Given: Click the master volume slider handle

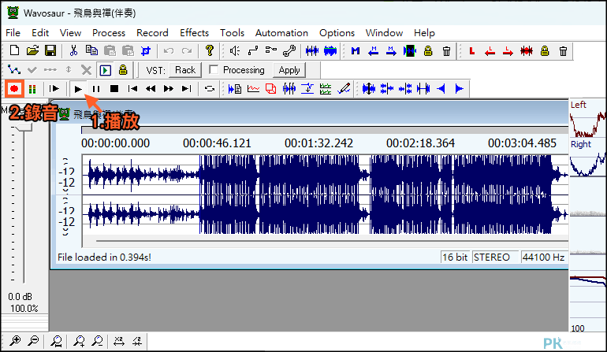Looking at the screenshot, I should pyautogui.click(x=24, y=128).
